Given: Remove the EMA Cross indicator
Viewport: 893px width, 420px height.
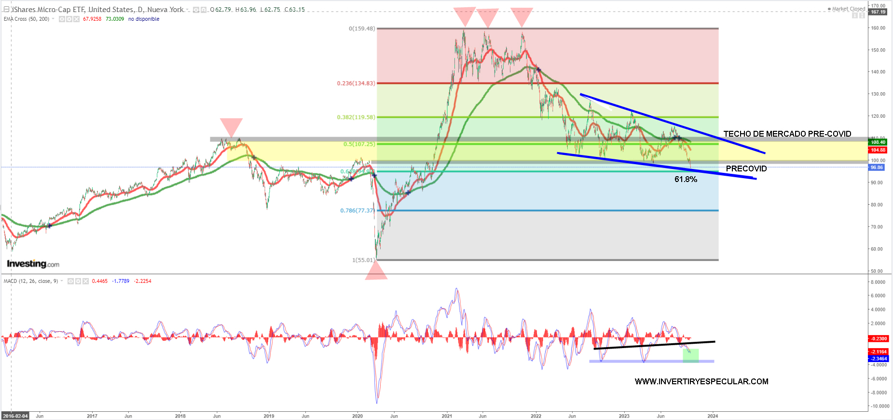Looking at the screenshot, I should (x=76, y=19).
